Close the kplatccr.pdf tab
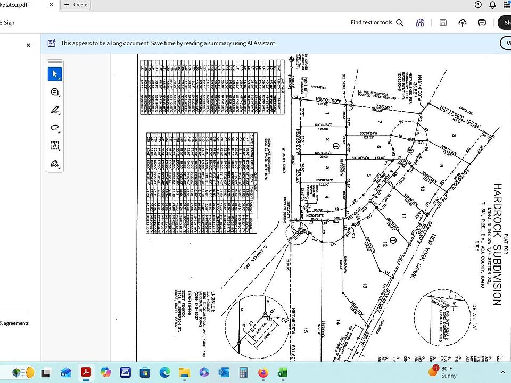Screen dimensions: 511x383 [x=51, y=5]
